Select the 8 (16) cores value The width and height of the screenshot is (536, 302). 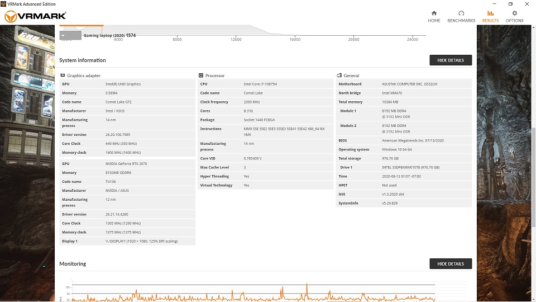click(248, 111)
